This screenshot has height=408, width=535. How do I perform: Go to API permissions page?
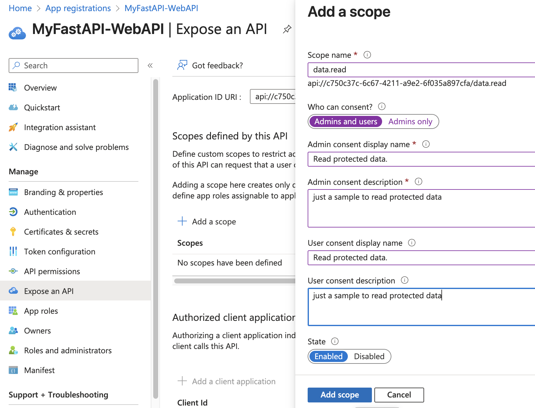coord(52,271)
